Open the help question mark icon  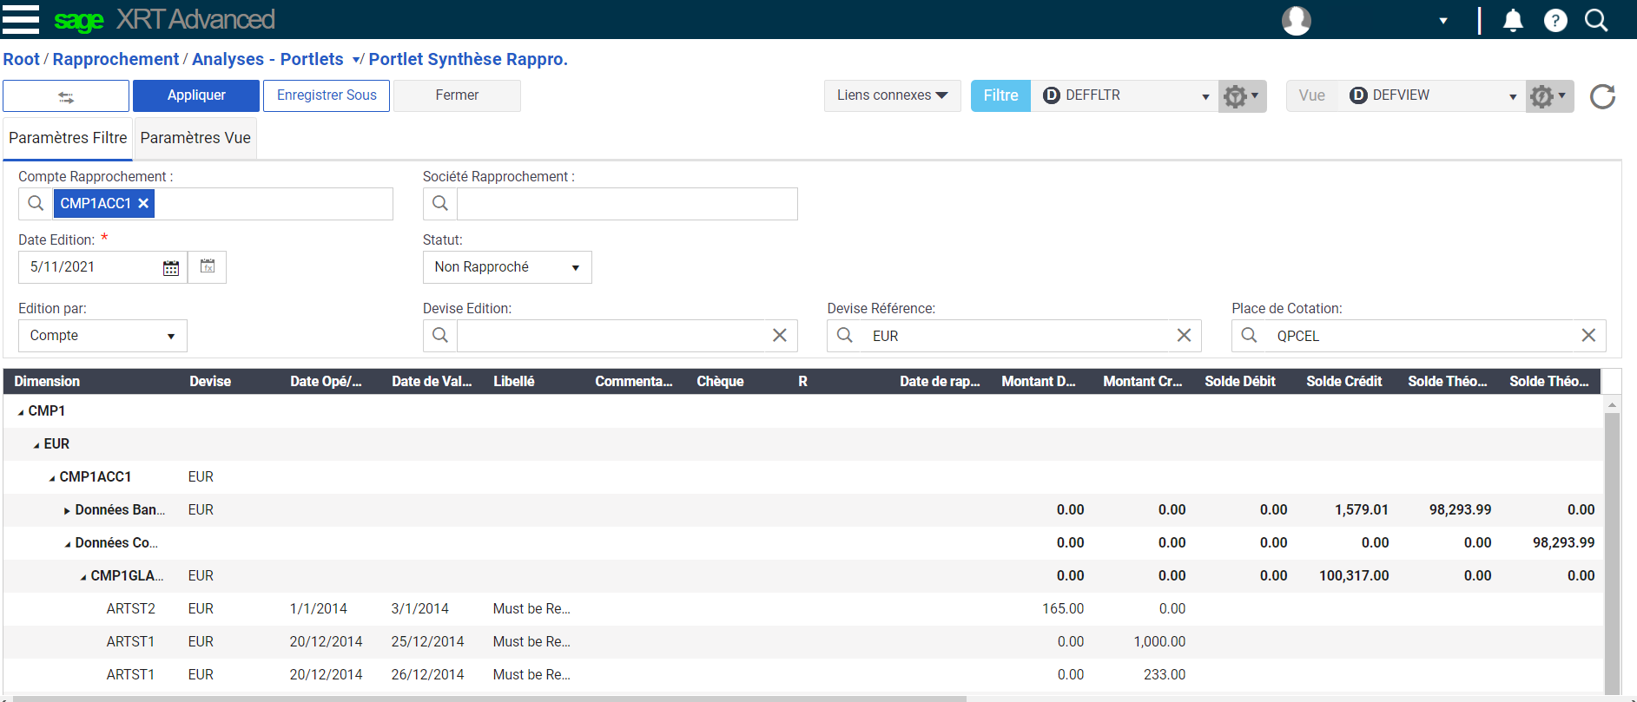[x=1555, y=20]
